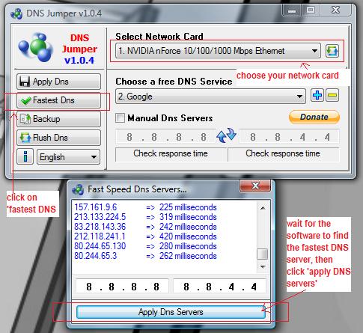Select the 80.244.65.3 server row
The height and width of the screenshot is (333, 363).
click(x=145, y=256)
